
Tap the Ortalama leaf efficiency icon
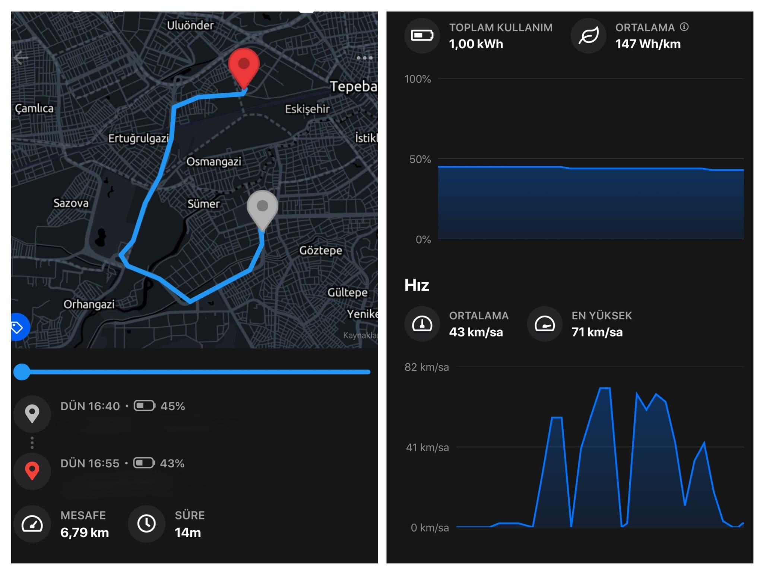click(x=588, y=36)
